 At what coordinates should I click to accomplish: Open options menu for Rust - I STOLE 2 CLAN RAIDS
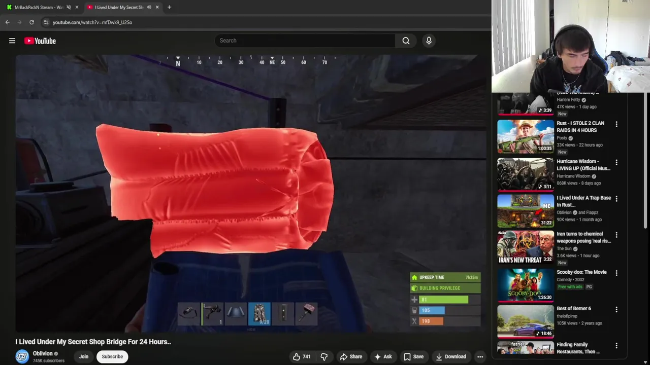pyautogui.click(x=616, y=124)
